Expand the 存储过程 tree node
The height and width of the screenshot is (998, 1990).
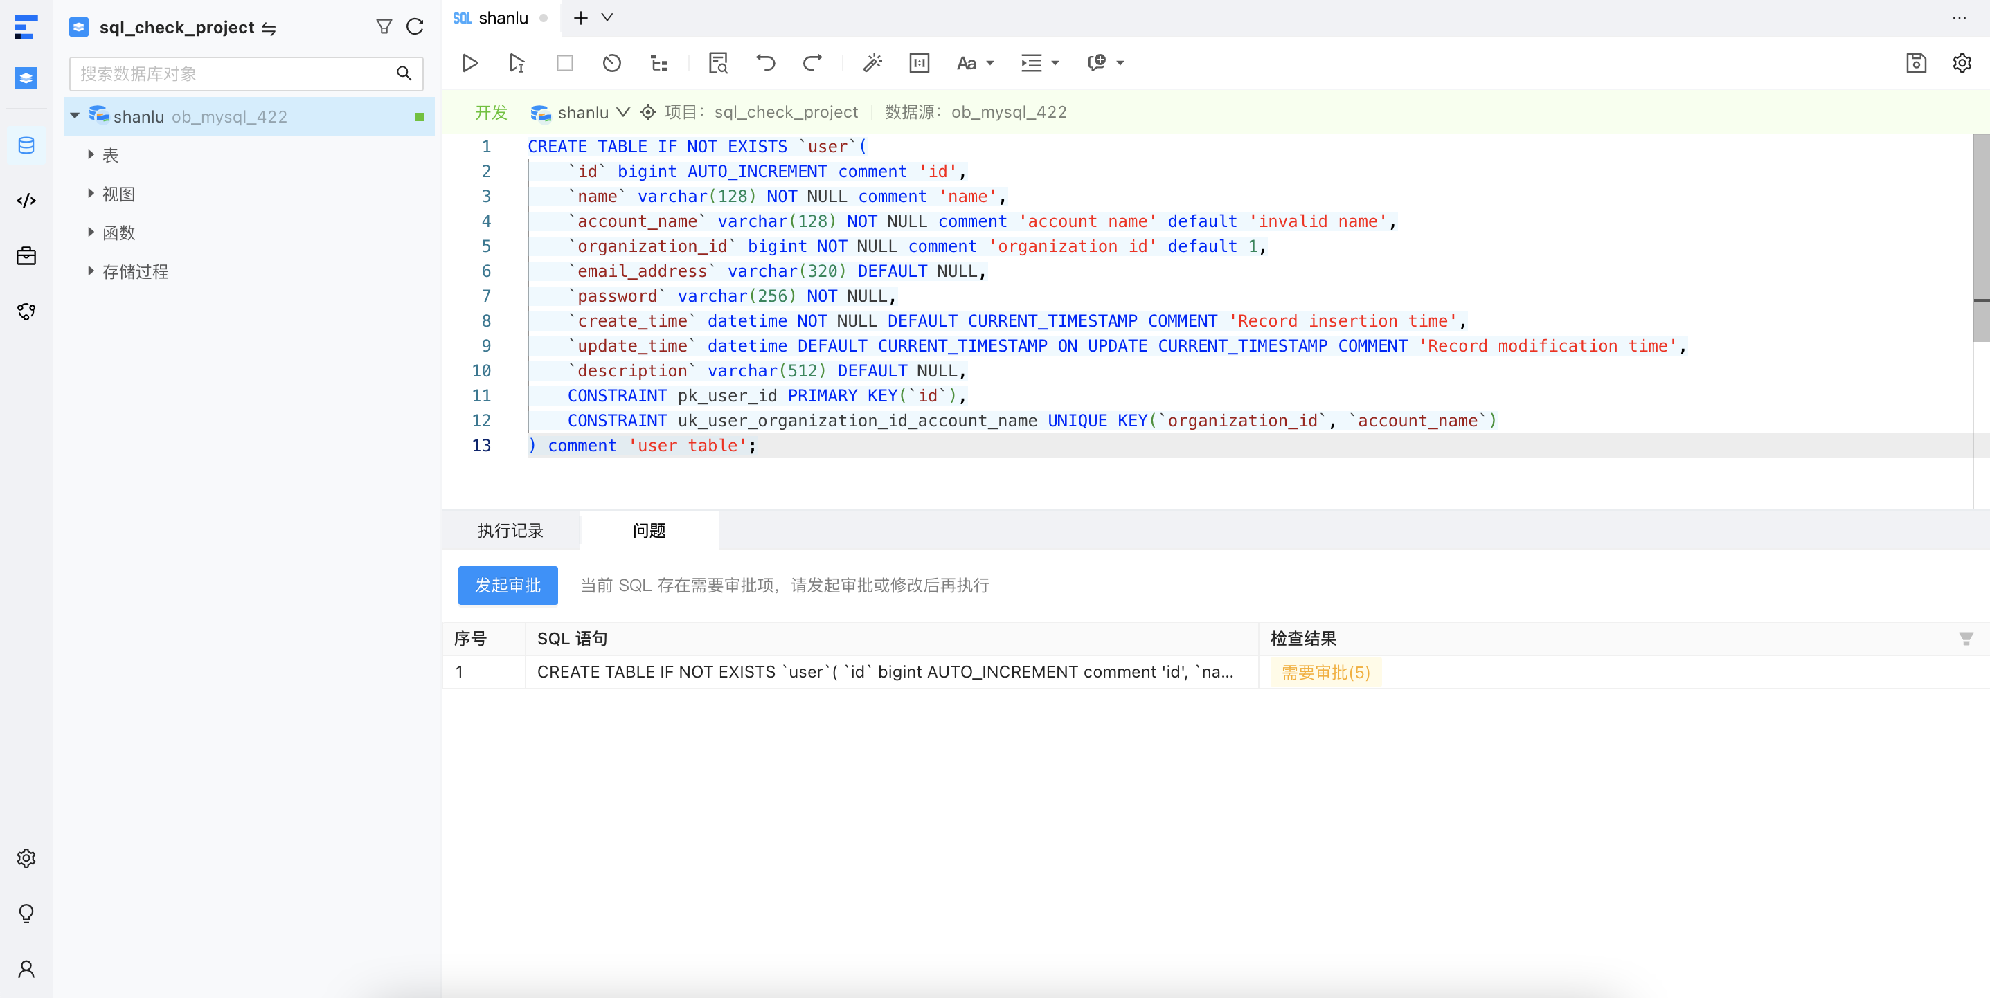click(x=91, y=271)
